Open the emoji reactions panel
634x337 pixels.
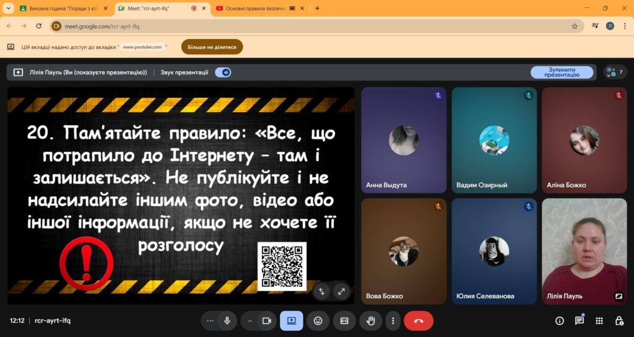(318, 321)
